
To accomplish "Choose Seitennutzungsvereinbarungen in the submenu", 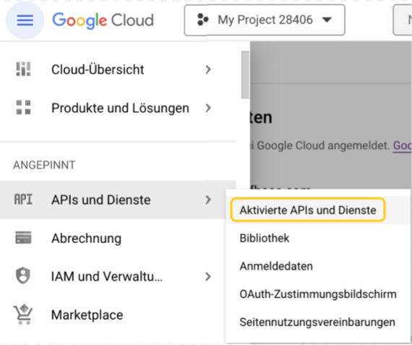I will 317,322.
